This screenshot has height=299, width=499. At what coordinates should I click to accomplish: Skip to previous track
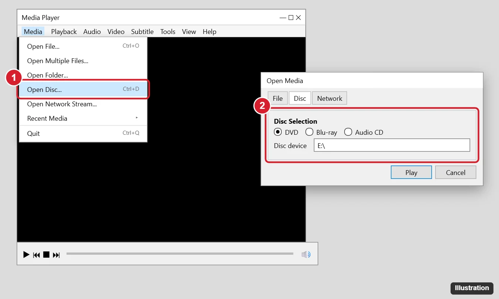[36, 254]
